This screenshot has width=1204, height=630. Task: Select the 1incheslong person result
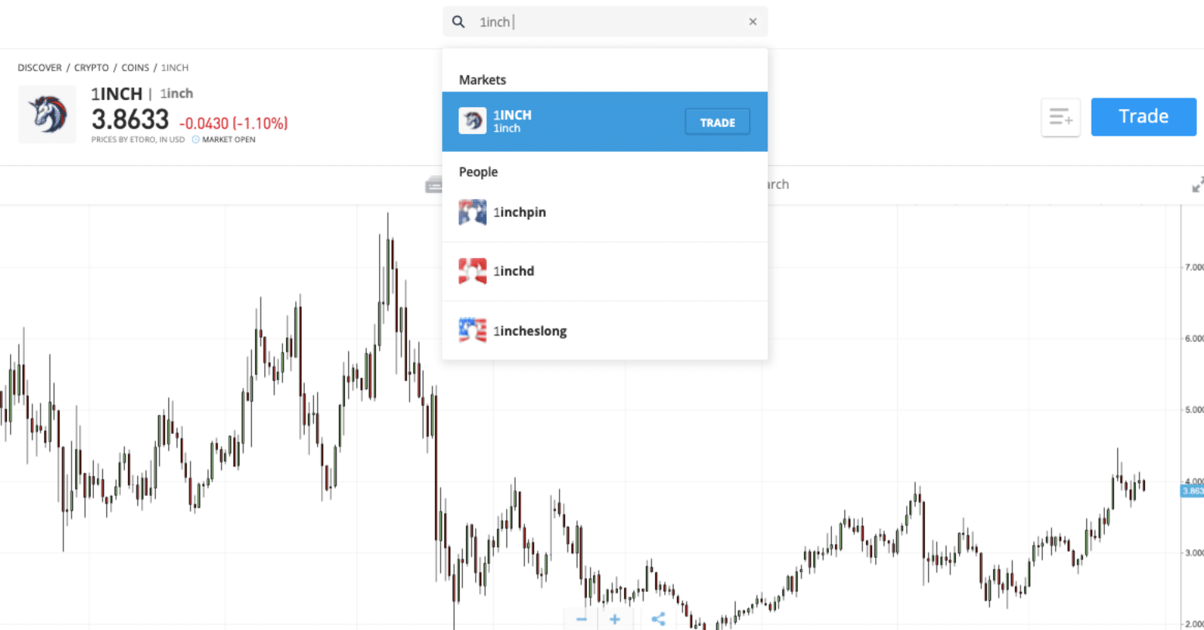[605, 331]
